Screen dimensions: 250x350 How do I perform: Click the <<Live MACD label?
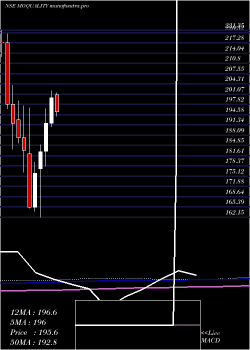210,337
